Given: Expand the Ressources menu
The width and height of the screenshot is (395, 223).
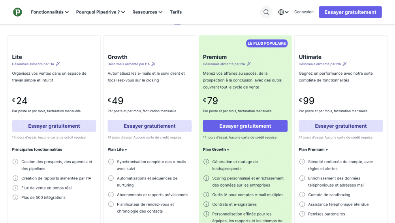Looking at the screenshot, I should click(147, 12).
